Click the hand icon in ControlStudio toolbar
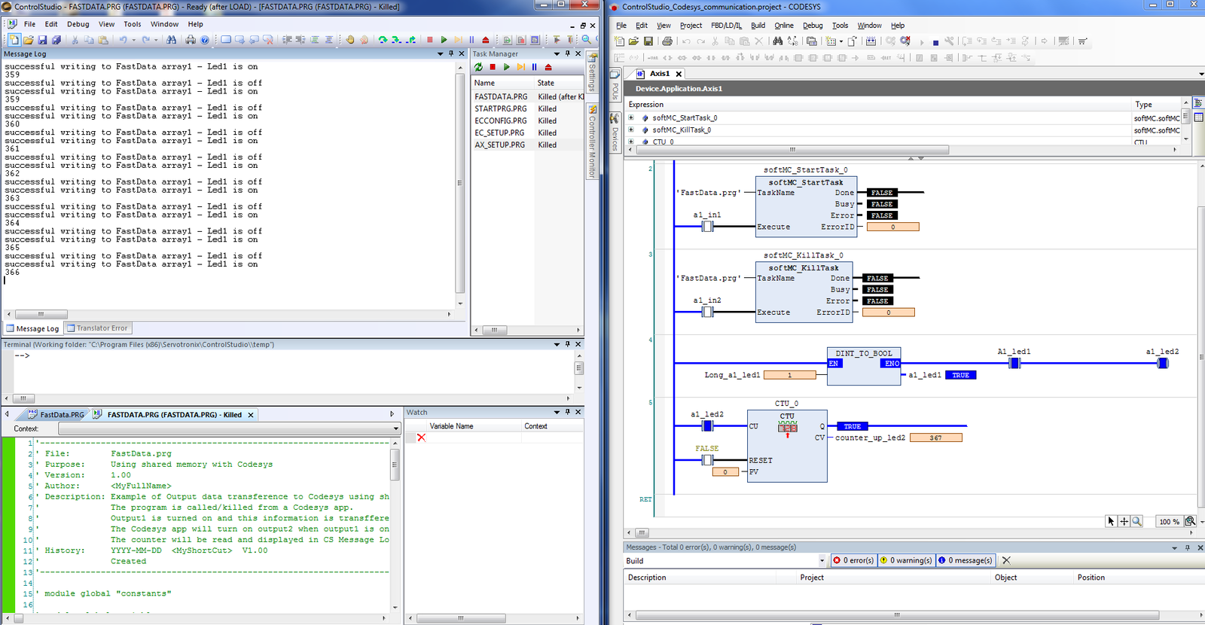This screenshot has width=1205, height=625. (x=350, y=40)
